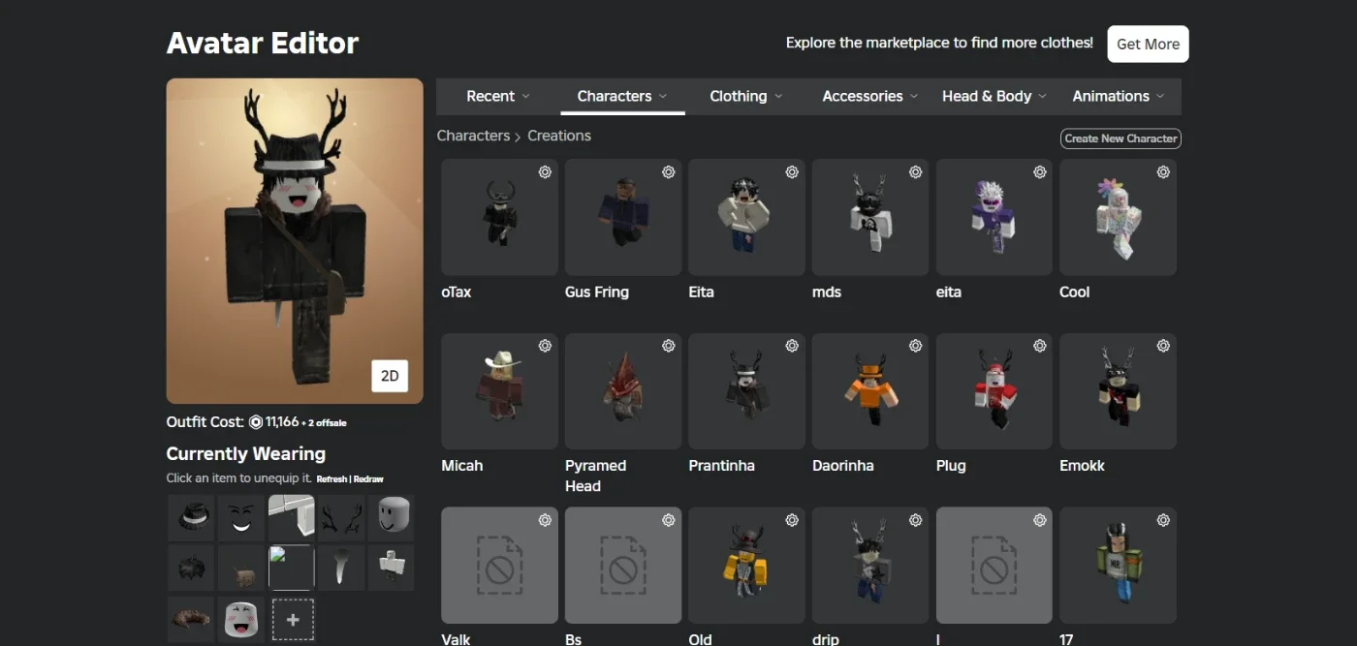Unequip the black fedora hat item
This screenshot has width=1357, height=646.
click(x=192, y=518)
